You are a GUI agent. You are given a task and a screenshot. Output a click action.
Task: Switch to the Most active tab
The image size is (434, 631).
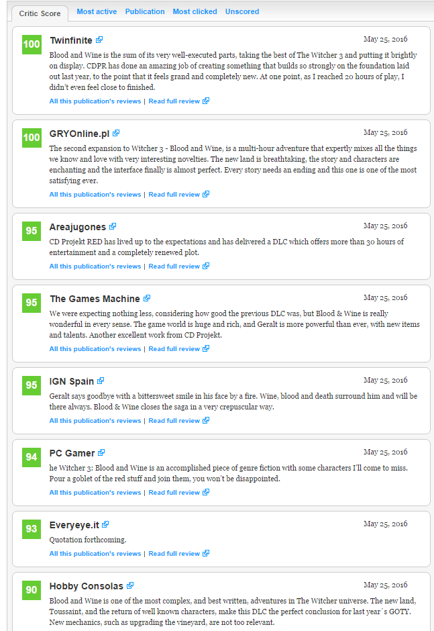pyautogui.click(x=97, y=11)
